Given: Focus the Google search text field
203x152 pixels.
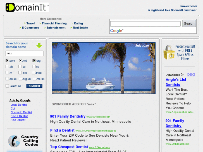Looking at the screenshot, I should (x=145, y=24).
